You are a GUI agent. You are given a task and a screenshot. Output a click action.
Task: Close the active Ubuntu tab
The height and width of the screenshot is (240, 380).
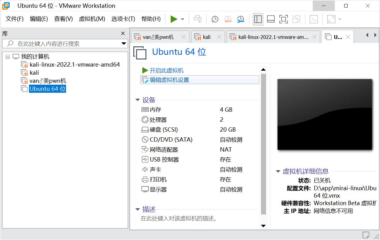348,37
